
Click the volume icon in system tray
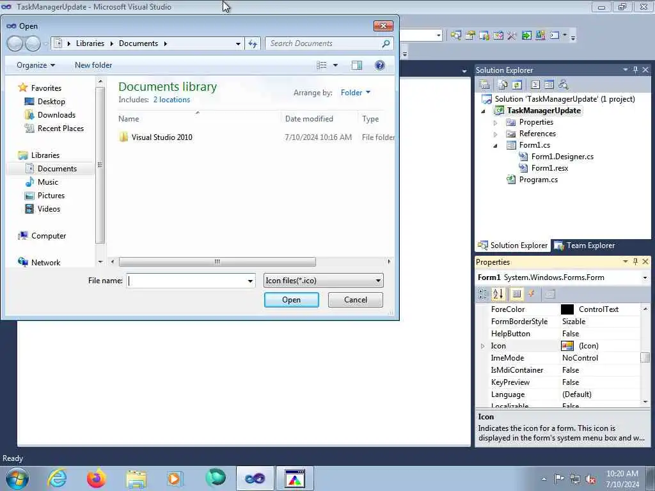pyautogui.click(x=590, y=479)
